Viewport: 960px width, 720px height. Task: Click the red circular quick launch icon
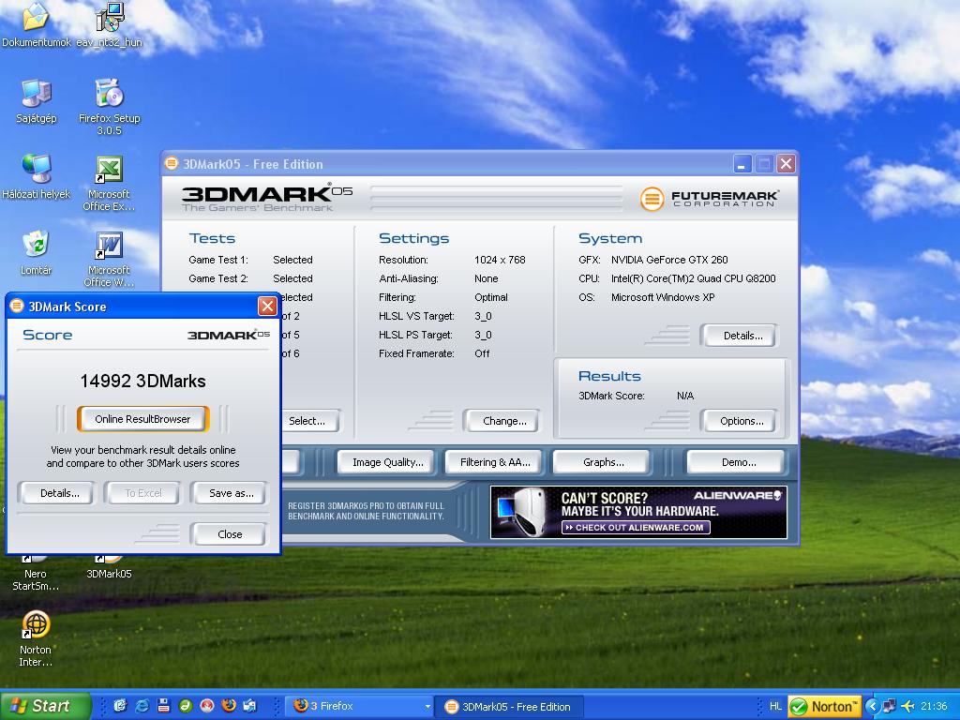coord(207,706)
